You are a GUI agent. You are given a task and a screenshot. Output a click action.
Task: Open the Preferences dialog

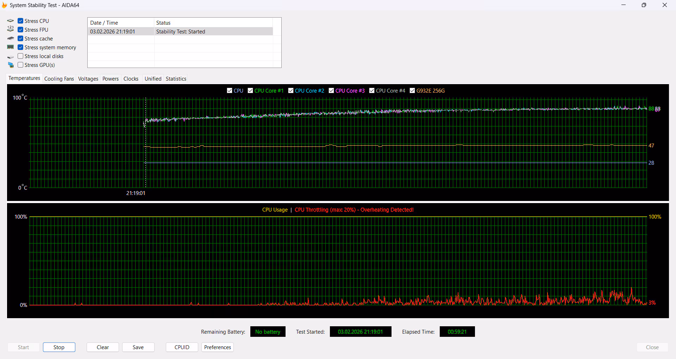[217, 347]
